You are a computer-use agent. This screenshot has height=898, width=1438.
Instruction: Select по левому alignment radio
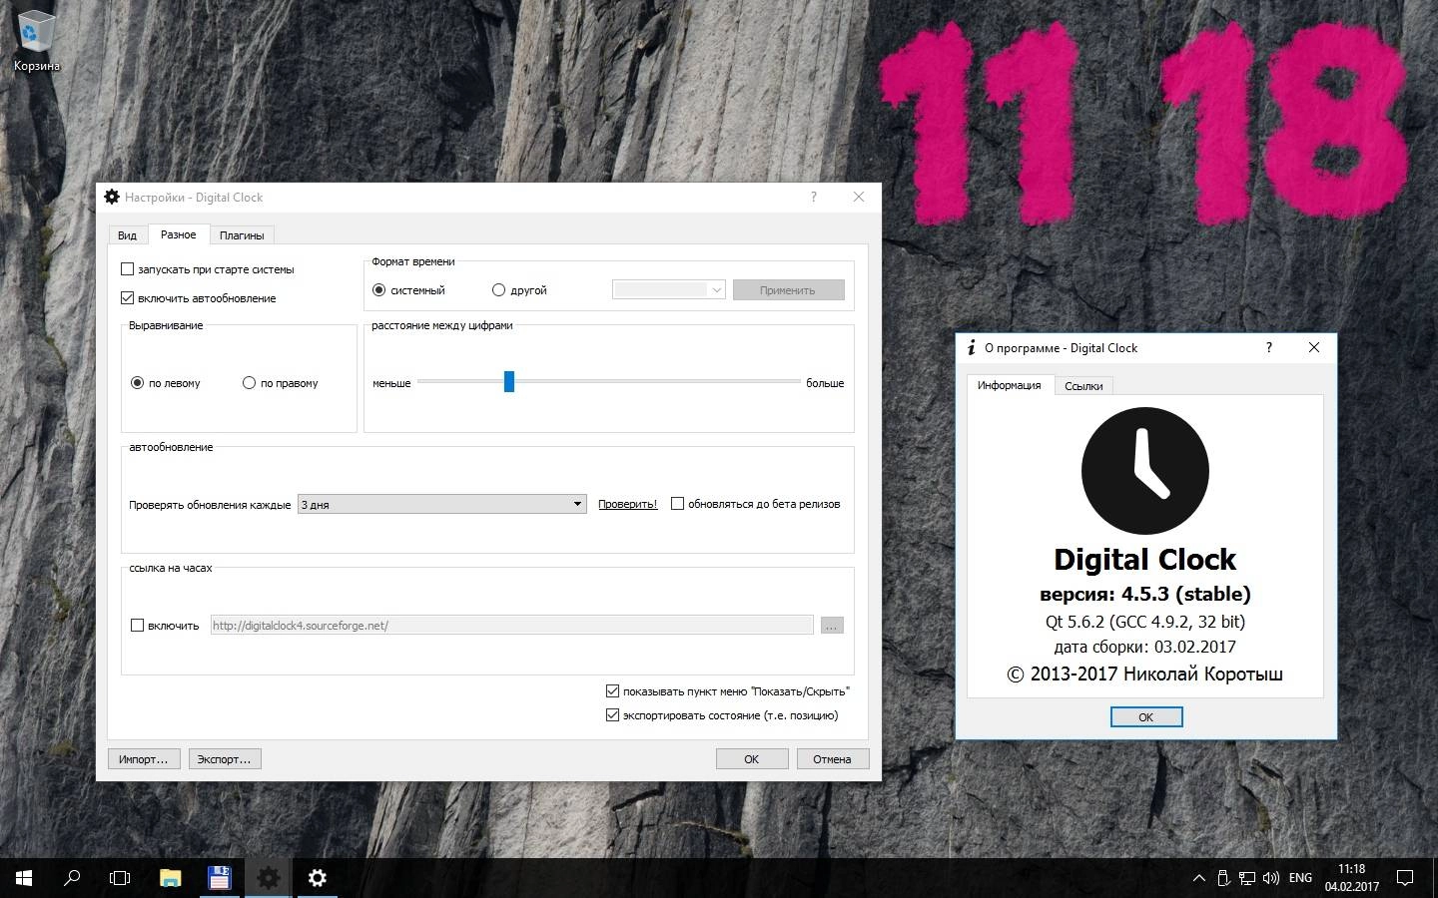pos(166,383)
